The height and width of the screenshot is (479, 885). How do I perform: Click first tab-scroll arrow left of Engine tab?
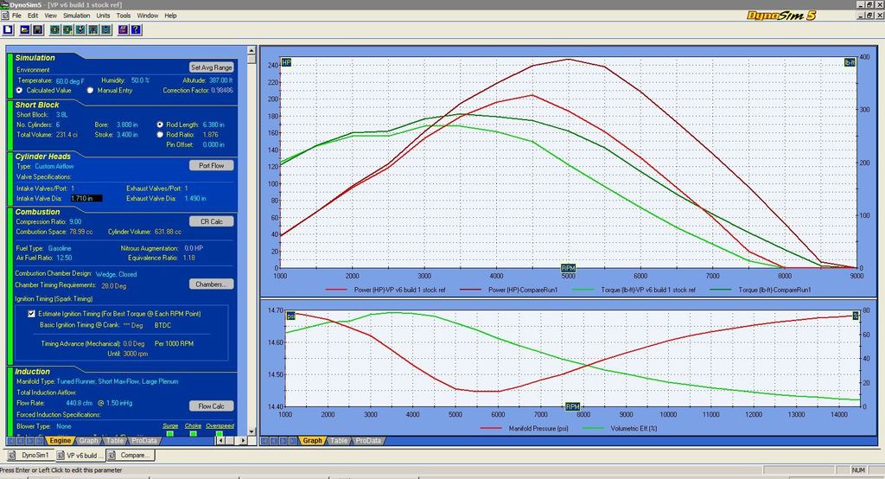11,441
